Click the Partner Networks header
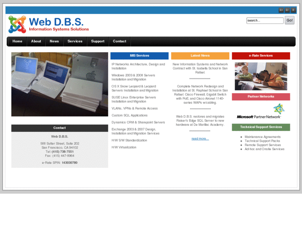 (261, 97)
